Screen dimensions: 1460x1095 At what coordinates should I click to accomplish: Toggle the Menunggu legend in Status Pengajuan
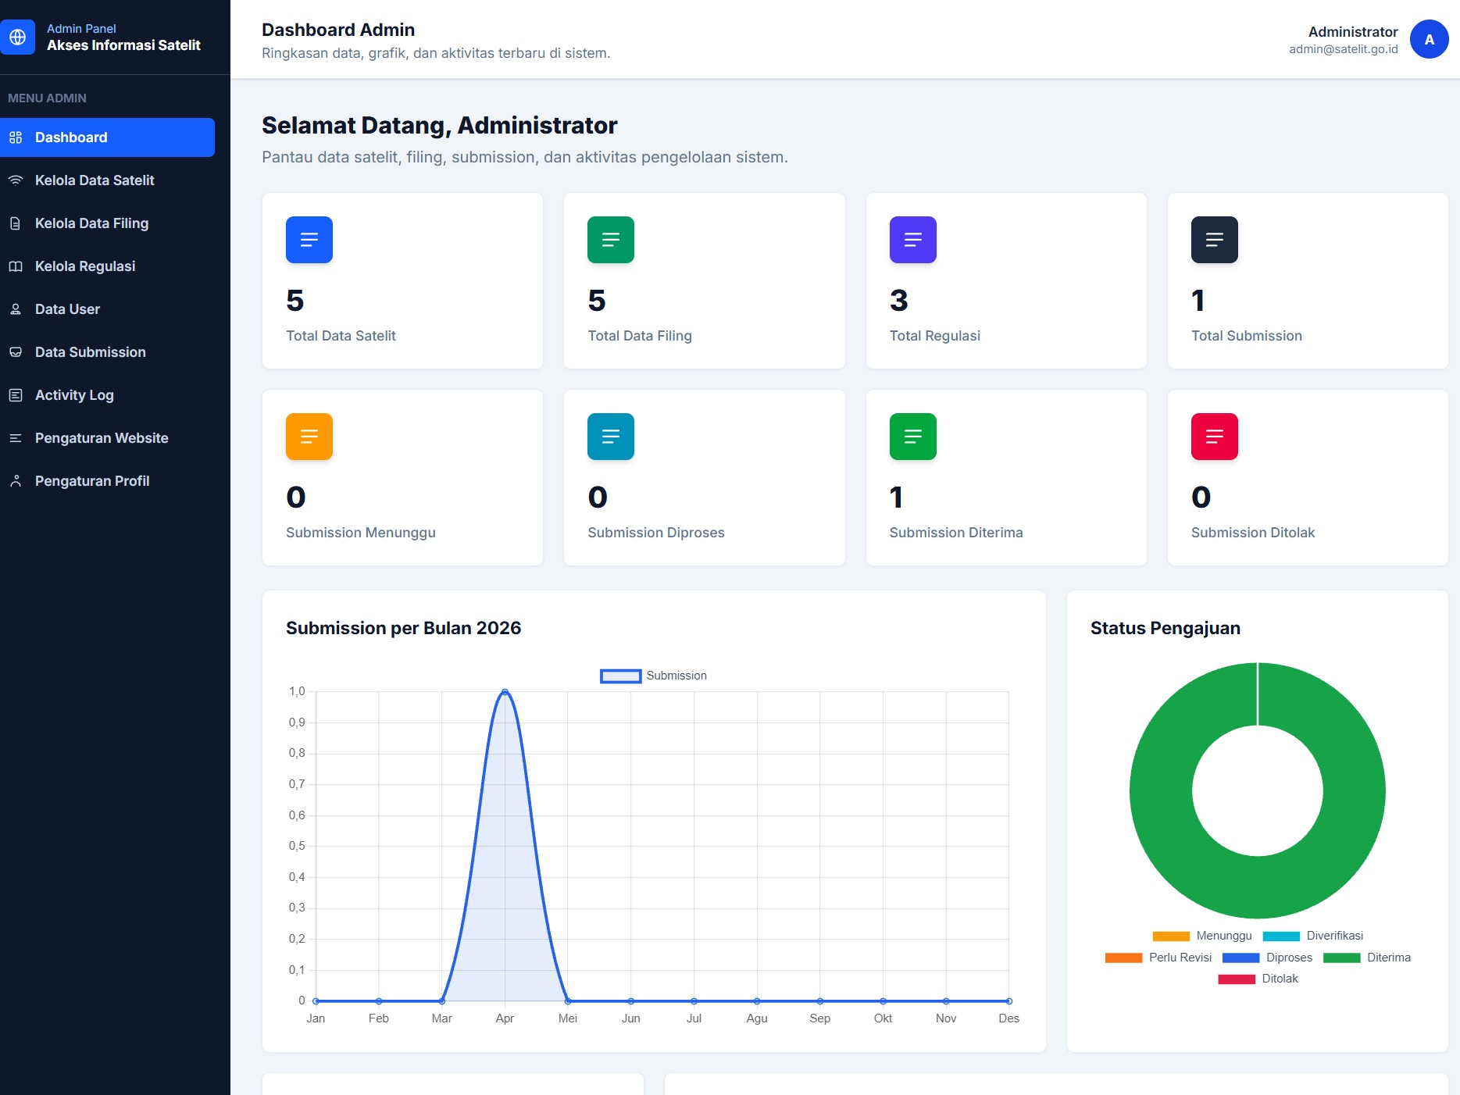click(x=1201, y=936)
